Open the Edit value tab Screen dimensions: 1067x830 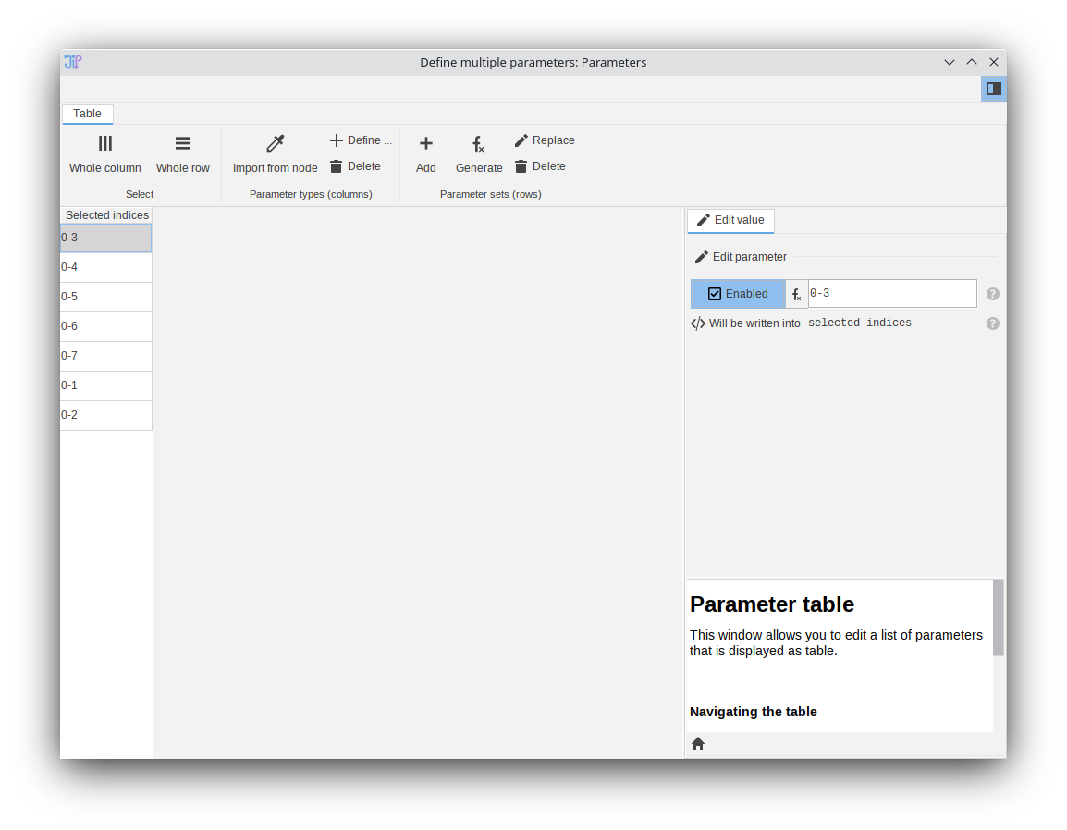[x=730, y=220]
